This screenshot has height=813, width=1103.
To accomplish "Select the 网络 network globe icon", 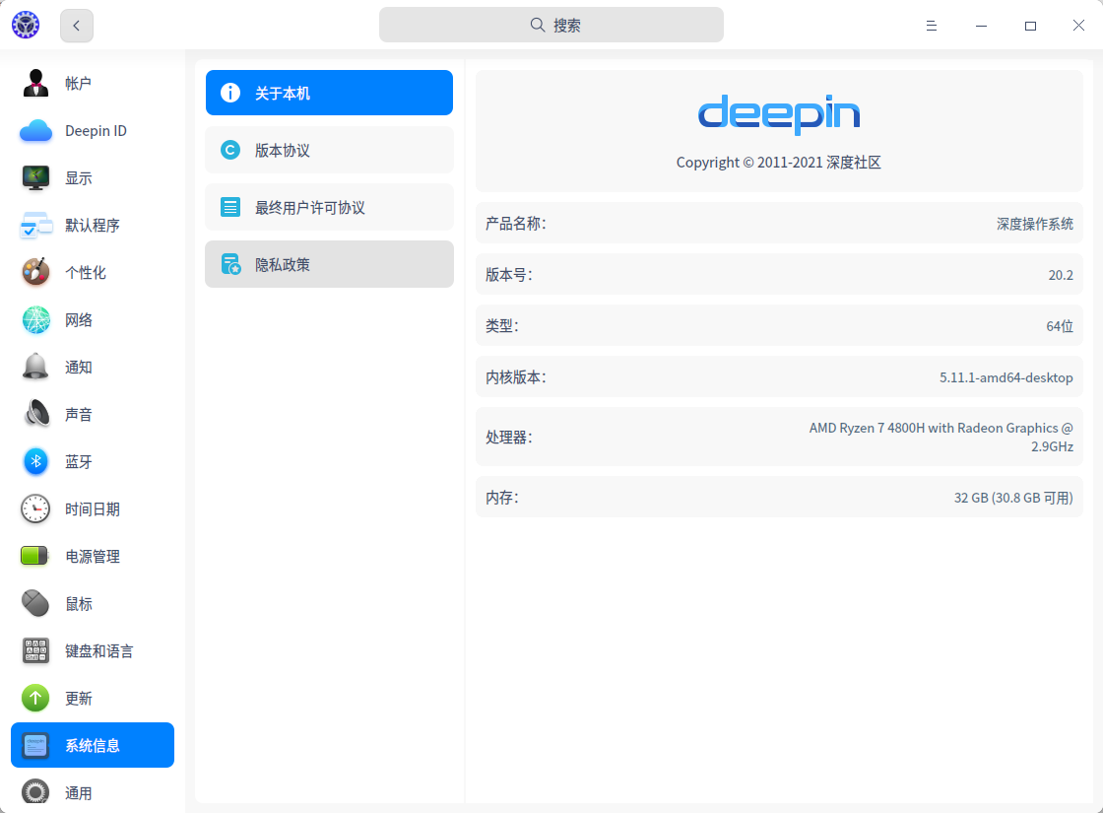I will [36, 320].
